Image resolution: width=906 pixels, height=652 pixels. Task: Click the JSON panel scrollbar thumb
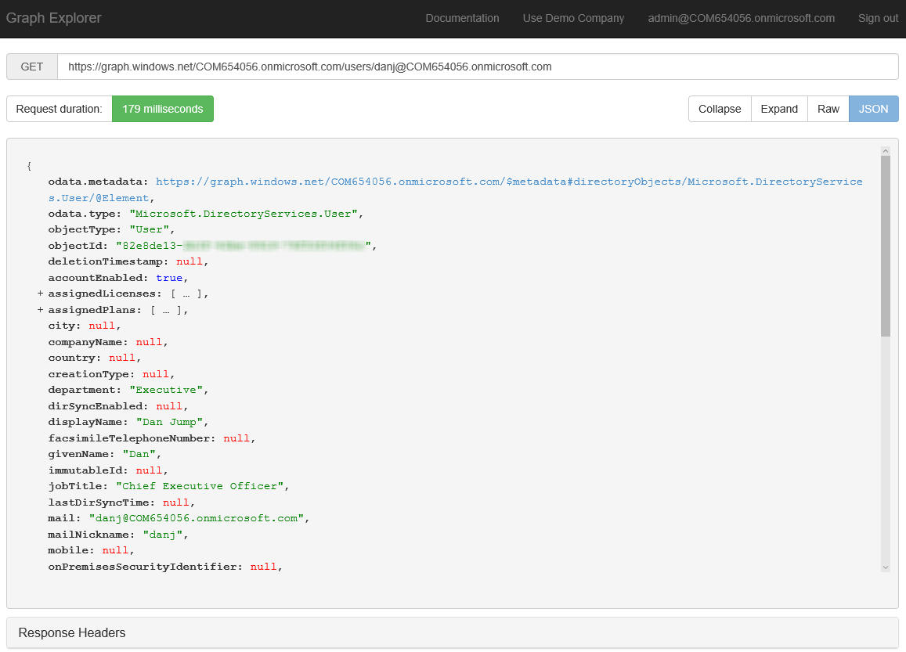pos(885,246)
